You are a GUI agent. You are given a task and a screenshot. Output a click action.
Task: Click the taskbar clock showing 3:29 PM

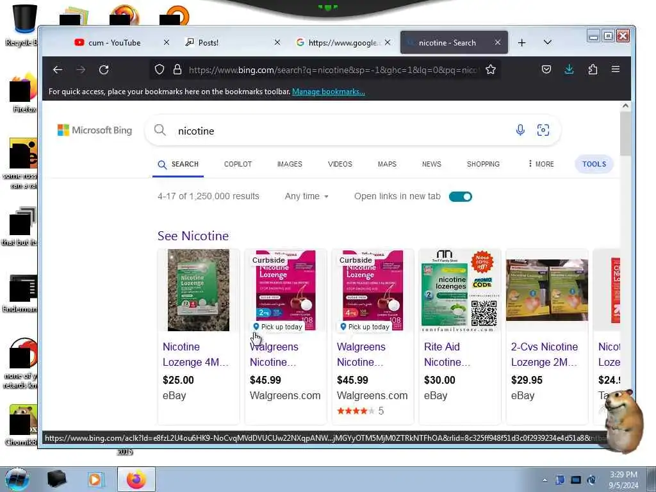point(623,480)
